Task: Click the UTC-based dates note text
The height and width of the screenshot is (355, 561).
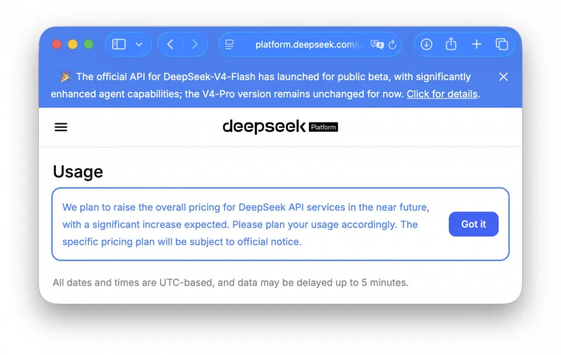Action: (231, 283)
